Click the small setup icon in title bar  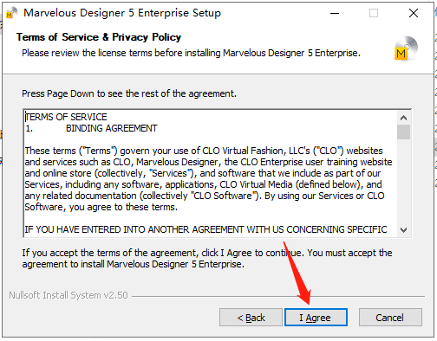click(x=11, y=13)
